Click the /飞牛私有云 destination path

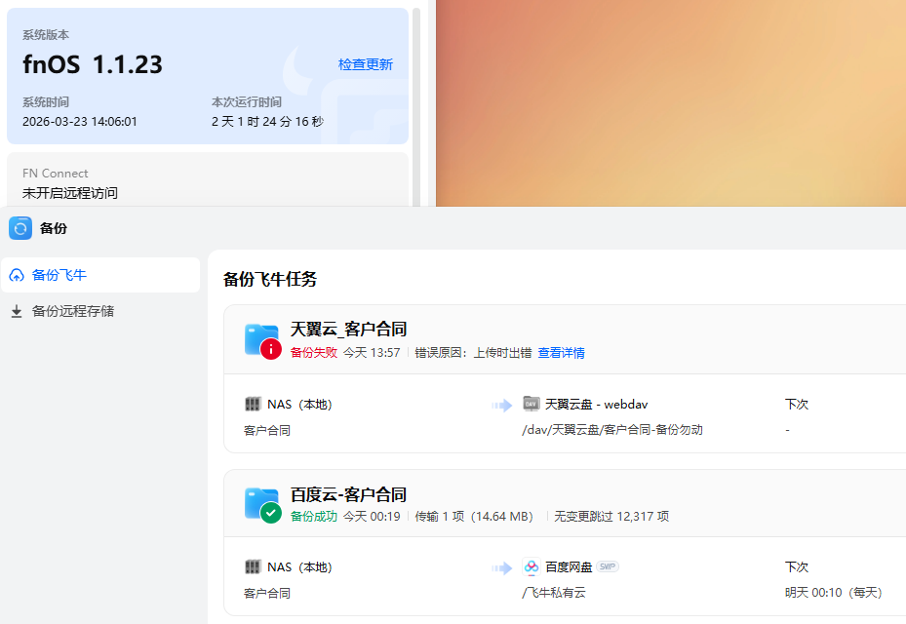tap(554, 593)
